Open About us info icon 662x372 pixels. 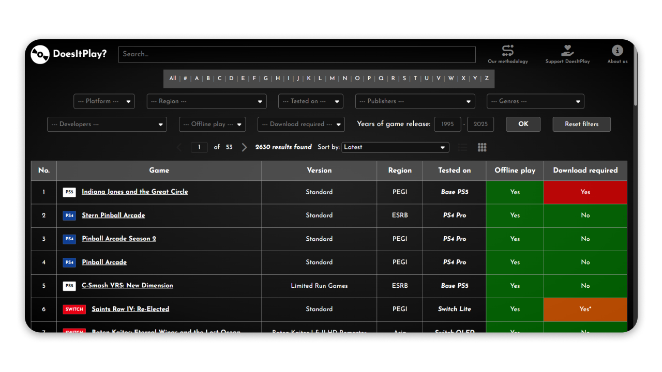pos(617,50)
